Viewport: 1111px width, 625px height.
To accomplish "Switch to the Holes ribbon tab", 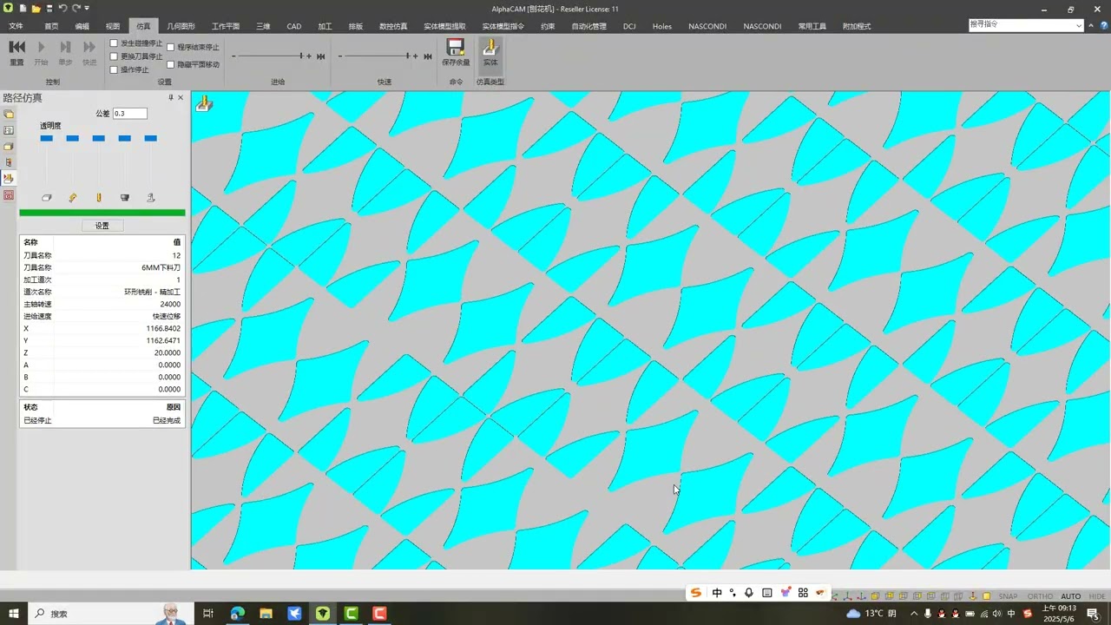I will 662,26.
